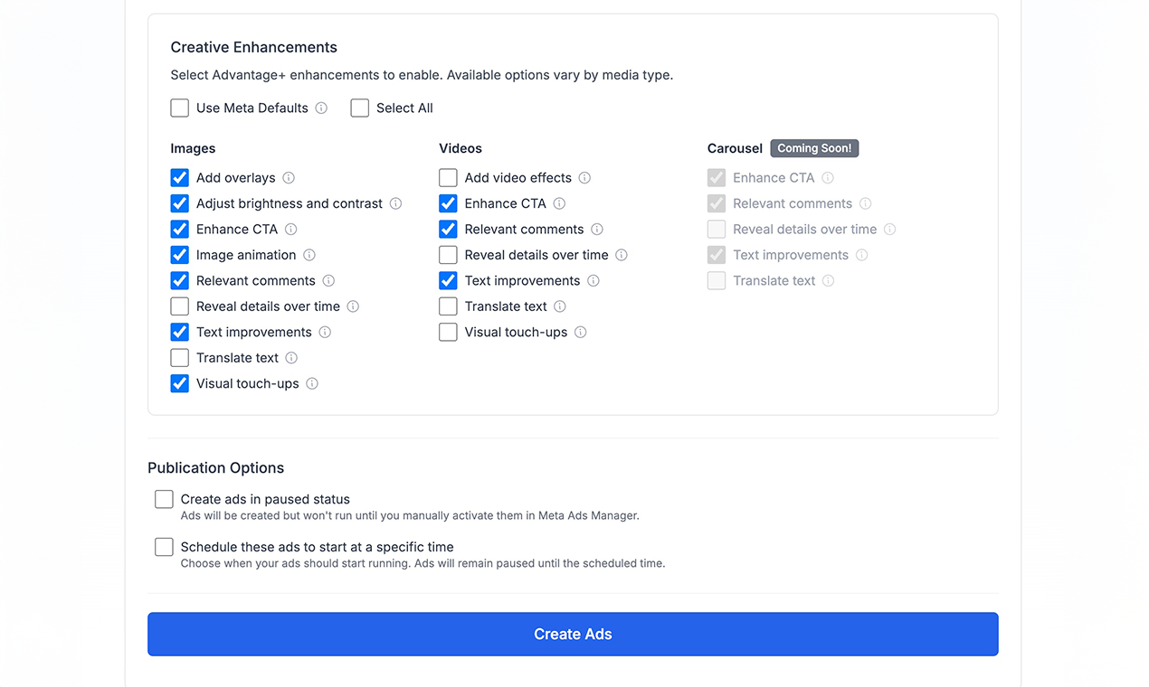The height and width of the screenshot is (687, 1149).
Task: Check the Select All checkbox
Action: [359, 108]
